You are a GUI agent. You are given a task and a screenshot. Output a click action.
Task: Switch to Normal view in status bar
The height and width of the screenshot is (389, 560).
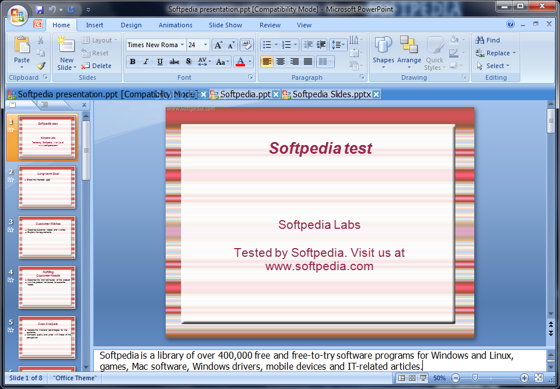point(401,378)
